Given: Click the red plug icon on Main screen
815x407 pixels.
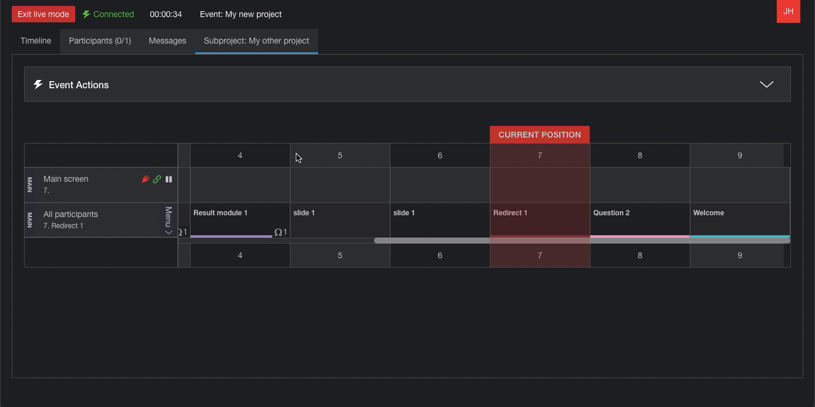Looking at the screenshot, I should coord(145,179).
